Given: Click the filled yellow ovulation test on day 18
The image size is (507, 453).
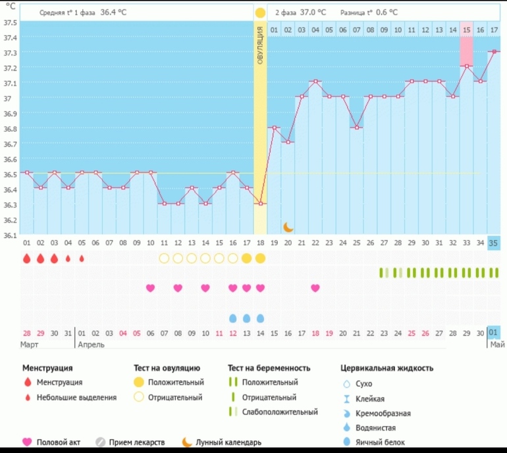Looking at the screenshot, I should point(260,258).
